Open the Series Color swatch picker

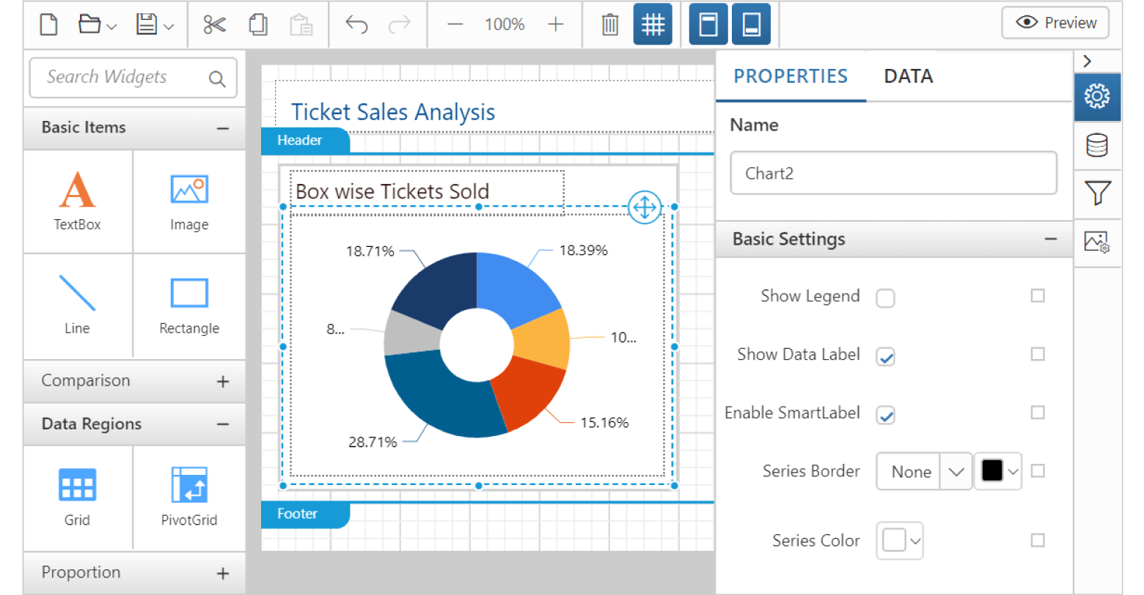point(899,540)
